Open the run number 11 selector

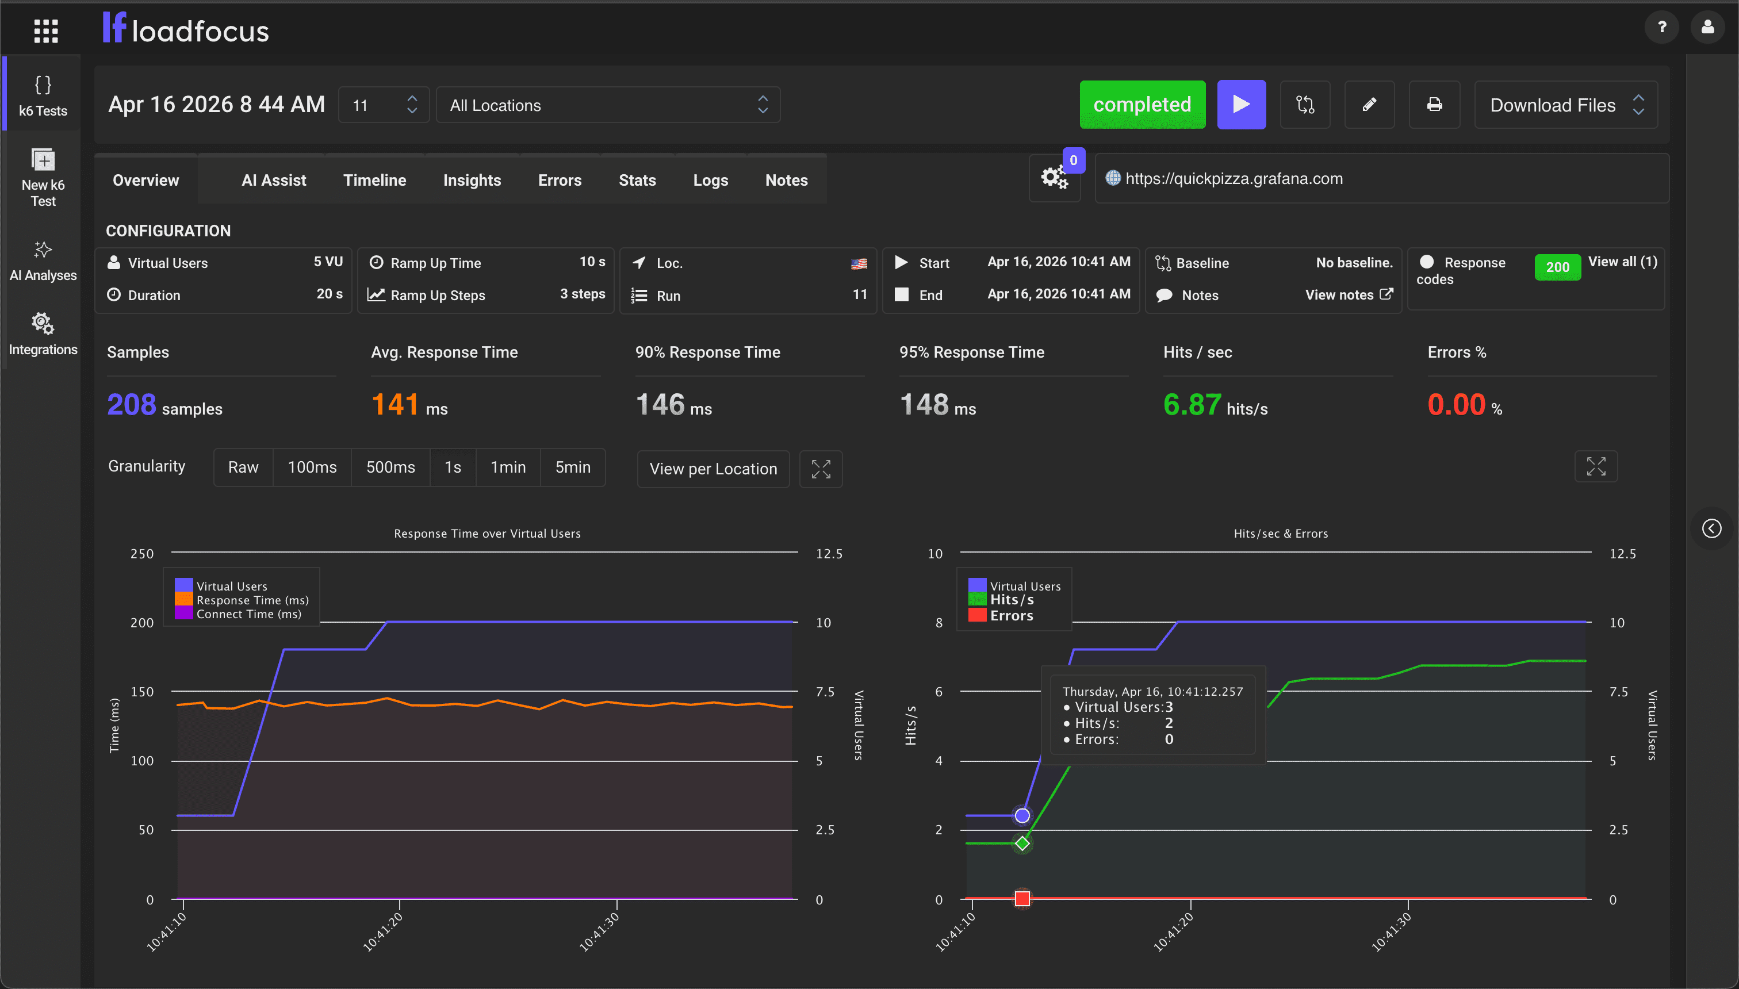(x=384, y=105)
